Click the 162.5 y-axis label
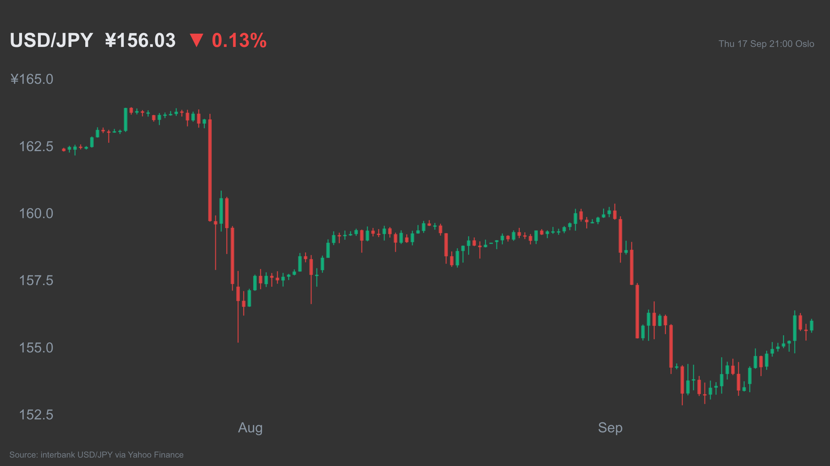This screenshot has width=830, height=466. 36,147
